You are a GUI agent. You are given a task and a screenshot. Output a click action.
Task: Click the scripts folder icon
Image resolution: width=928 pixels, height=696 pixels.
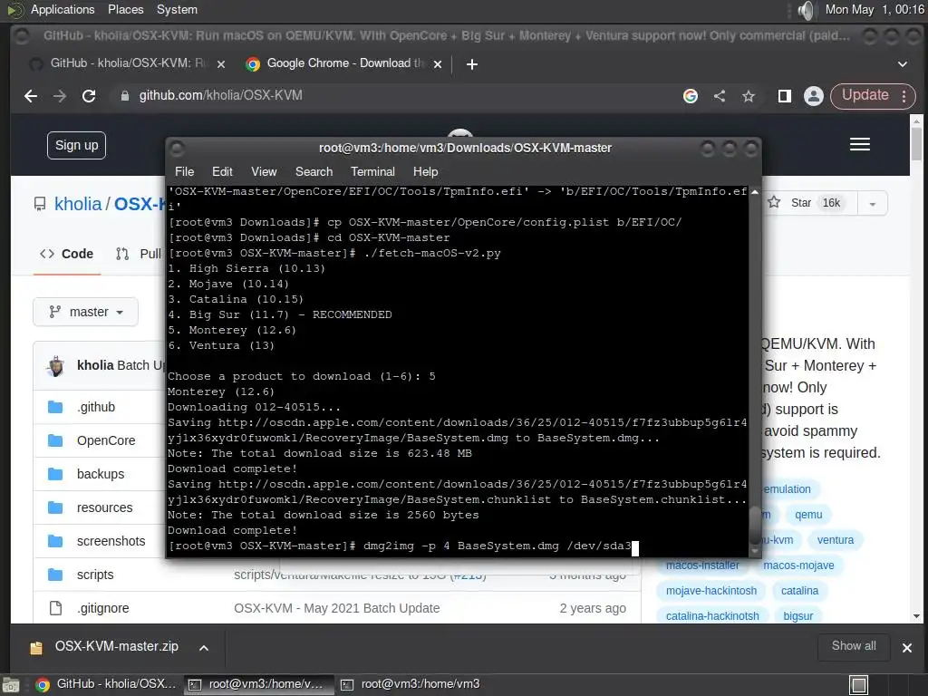55,575
